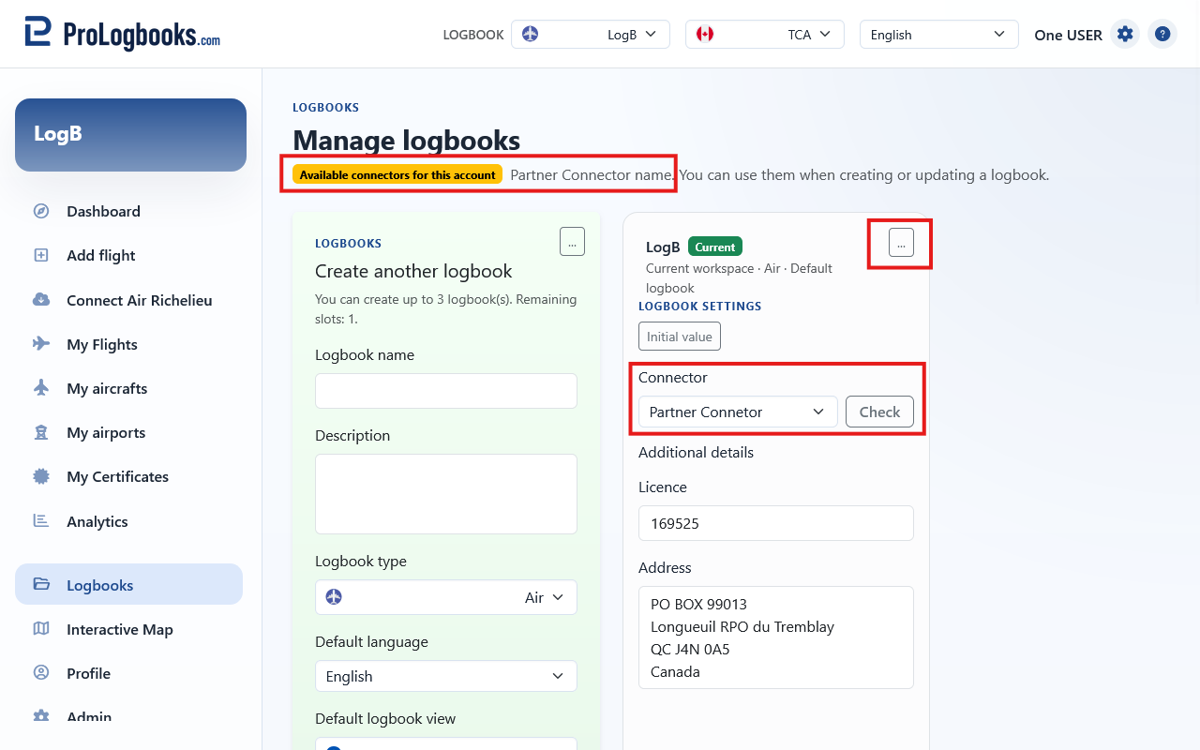Click the Create another logbook title
Screen dimensions: 1200x750
tap(413, 271)
